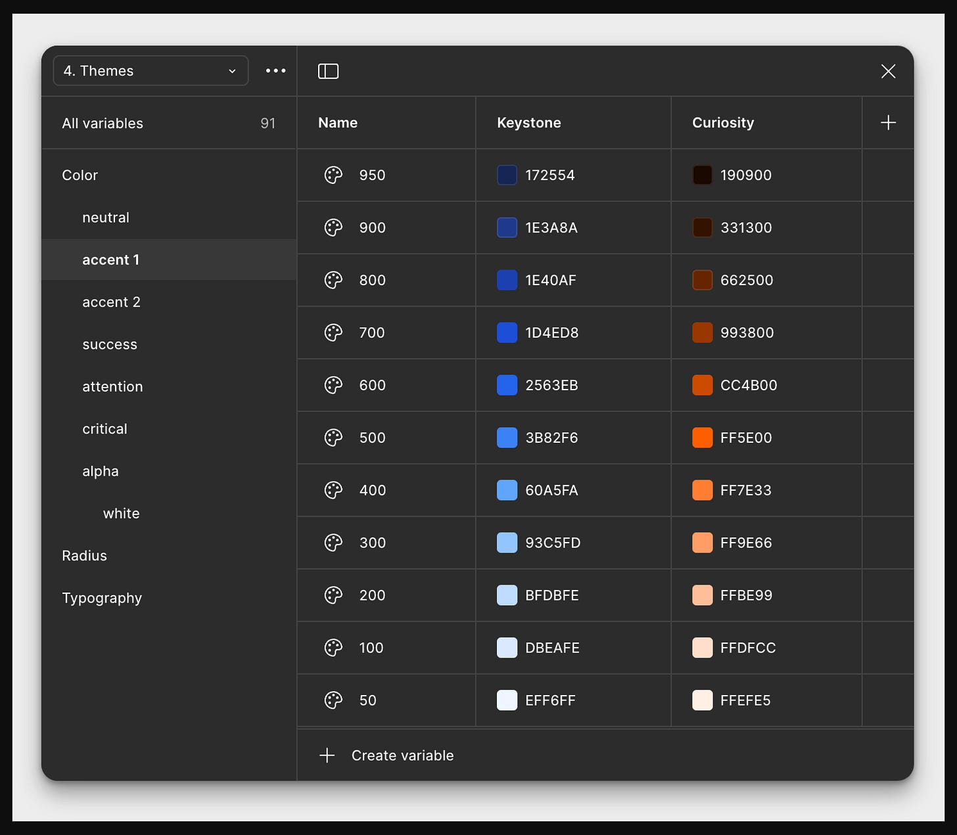Click the Create variable button
The image size is (957, 835).
386,756
